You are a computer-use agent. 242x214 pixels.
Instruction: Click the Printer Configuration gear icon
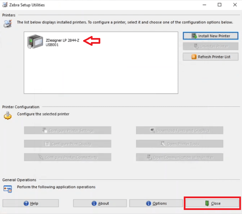tap(7, 116)
